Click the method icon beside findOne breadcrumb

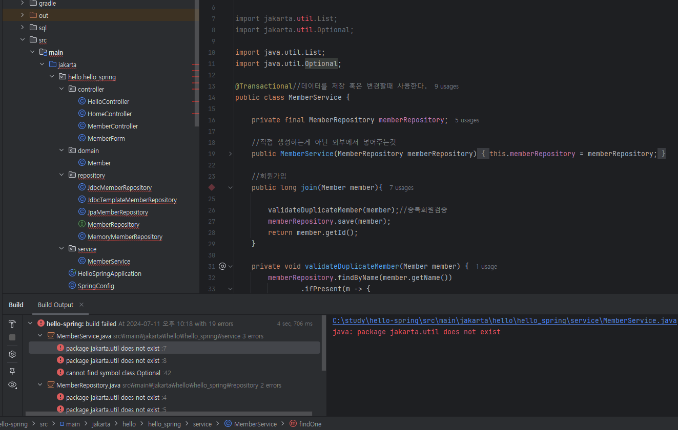pyautogui.click(x=293, y=424)
